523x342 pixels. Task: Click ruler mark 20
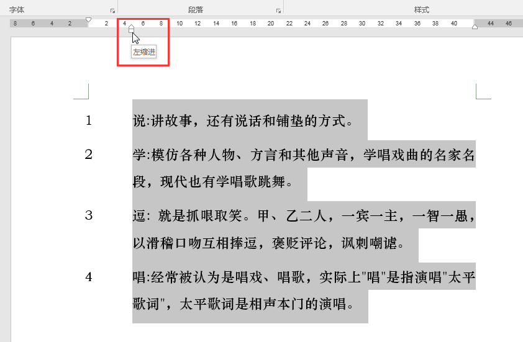pyautogui.click(x=270, y=24)
